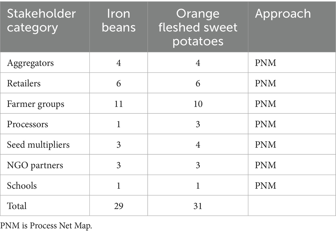Click the Farmer groups row label
Screen dimensions: 336x233
pos(36,104)
